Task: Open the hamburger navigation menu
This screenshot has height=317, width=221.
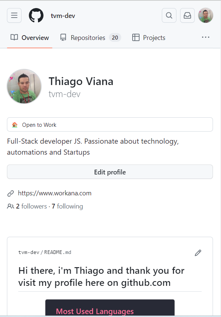Action: pyautogui.click(x=14, y=15)
